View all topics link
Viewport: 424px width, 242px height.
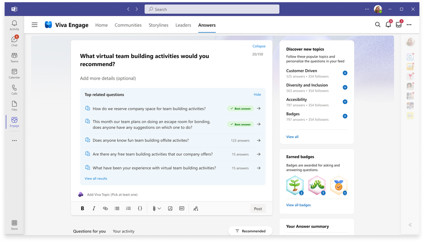click(292, 136)
